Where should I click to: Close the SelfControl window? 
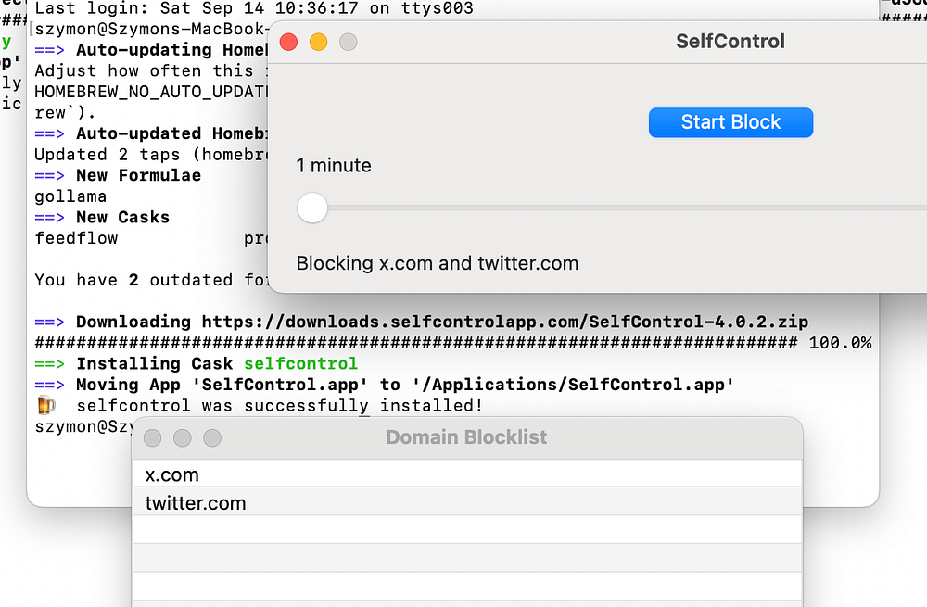click(x=288, y=42)
